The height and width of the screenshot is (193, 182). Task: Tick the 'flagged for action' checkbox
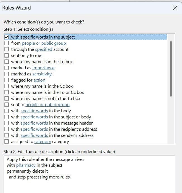pos(7,80)
